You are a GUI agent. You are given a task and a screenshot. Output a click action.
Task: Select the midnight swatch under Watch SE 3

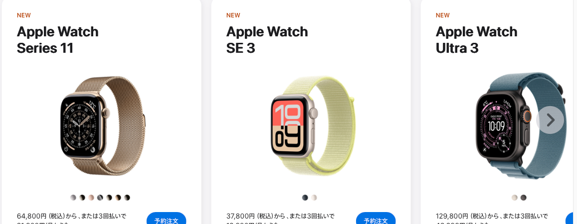pos(305,198)
